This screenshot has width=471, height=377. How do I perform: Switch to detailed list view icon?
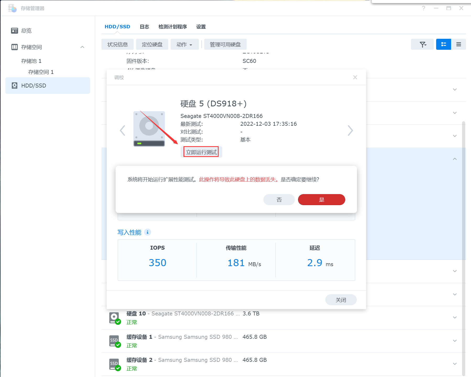[x=443, y=44]
